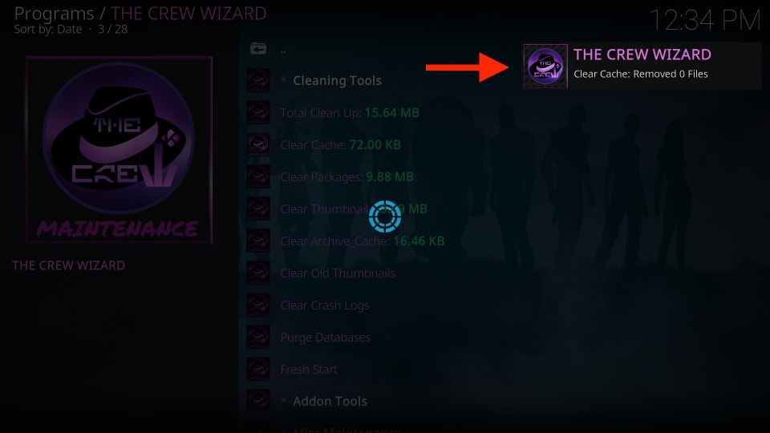The height and width of the screenshot is (433, 770).
Task: Click the Crew Wizard notification icon
Action: [x=545, y=67]
